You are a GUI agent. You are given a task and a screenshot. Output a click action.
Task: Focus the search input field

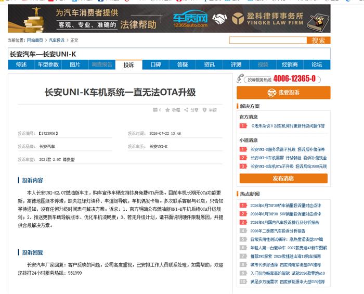click(268, 40)
